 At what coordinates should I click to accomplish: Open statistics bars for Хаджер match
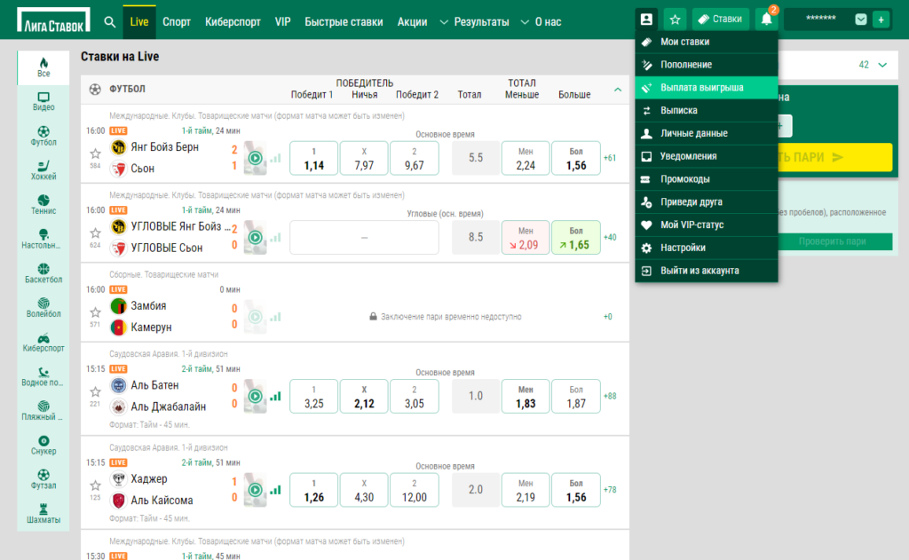pos(276,491)
